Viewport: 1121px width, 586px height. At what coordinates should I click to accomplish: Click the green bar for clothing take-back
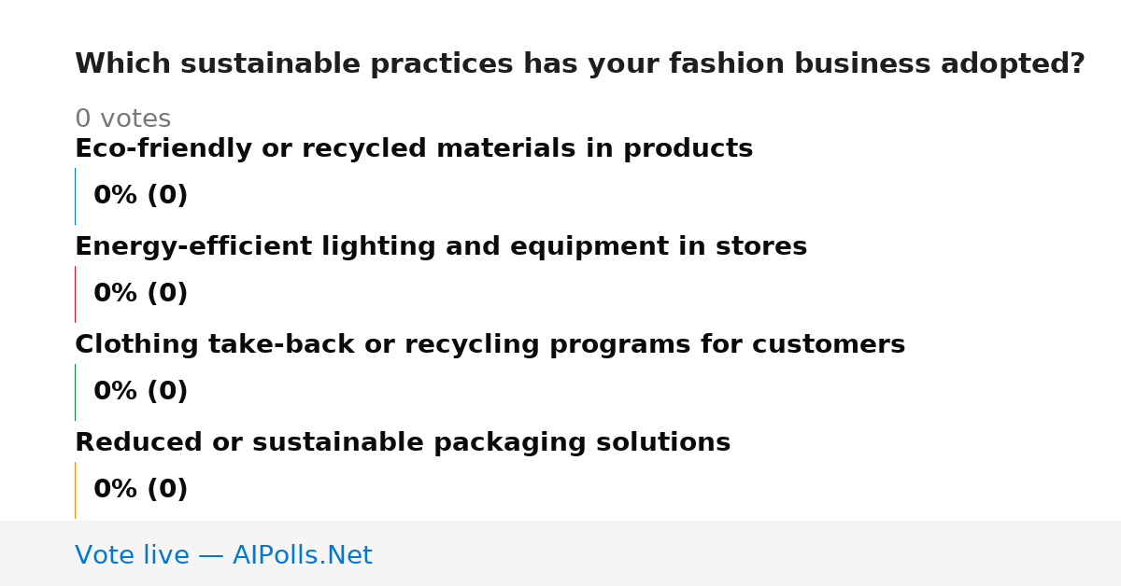(75, 392)
